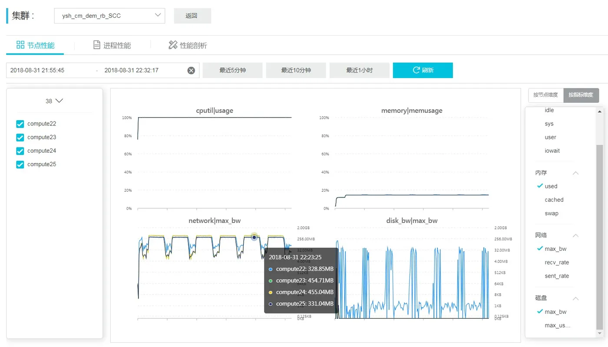Image resolution: width=608 pixels, height=347 pixels.
Task: Select the sent_rate network metric
Action: click(x=557, y=275)
